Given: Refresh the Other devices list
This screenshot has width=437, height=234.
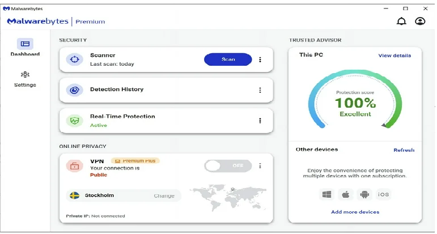Looking at the screenshot, I should point(404,150).
